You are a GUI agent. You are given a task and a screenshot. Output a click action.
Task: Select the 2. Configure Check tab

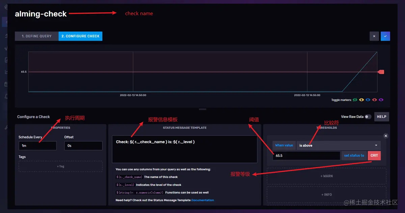pyautogui.click(x=80, y=36)
